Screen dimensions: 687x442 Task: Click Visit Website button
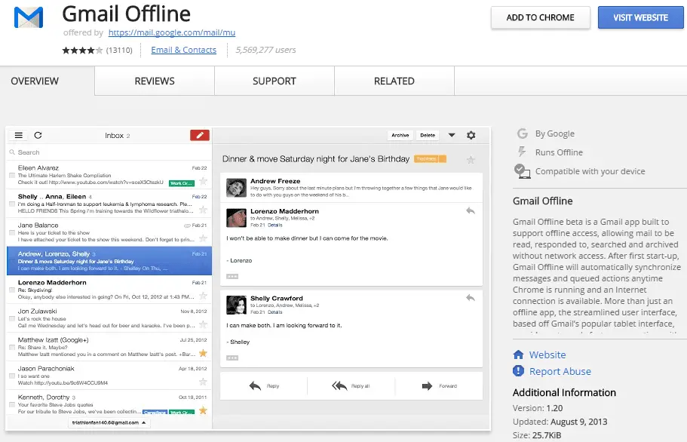(640, 17)
